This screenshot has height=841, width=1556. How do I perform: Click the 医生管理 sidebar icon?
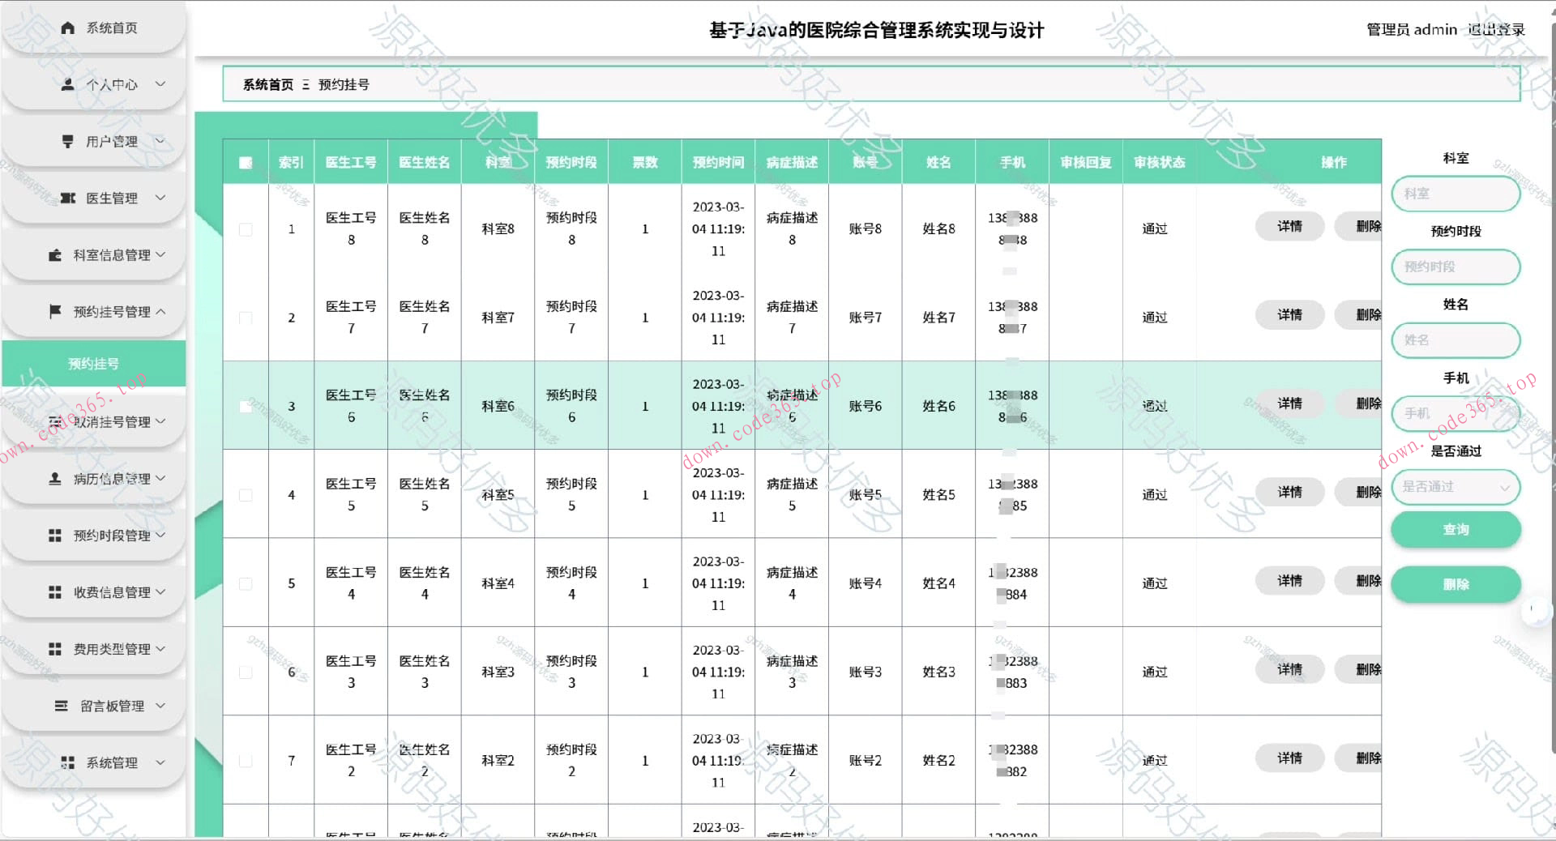tap(68, 198)
